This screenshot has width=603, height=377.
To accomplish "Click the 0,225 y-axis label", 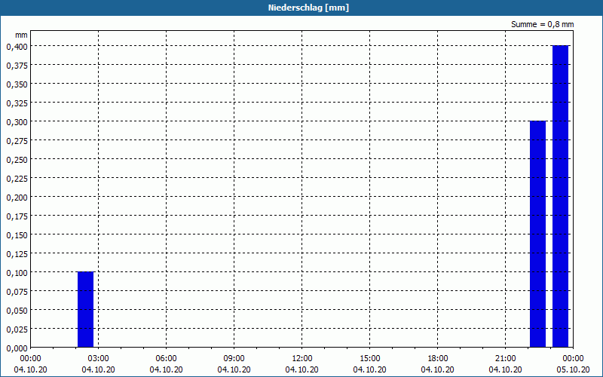I will [17, 179].
